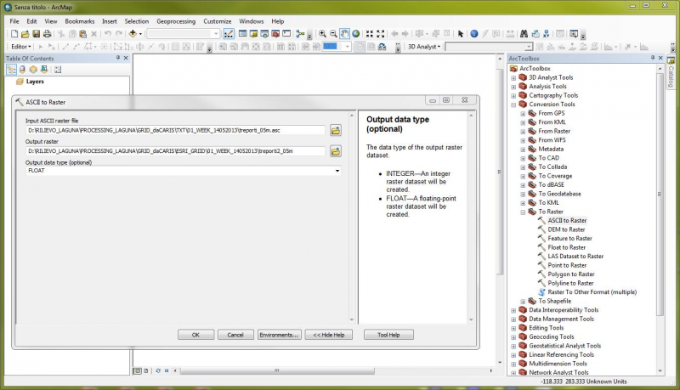
Task: Open the red ArcToolbox window icon
Action: click(x=275, y=34)
